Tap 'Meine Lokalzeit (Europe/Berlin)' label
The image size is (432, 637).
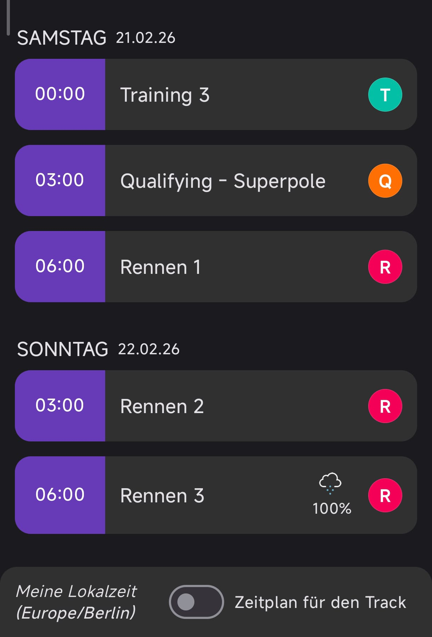pyautogui.click(x=76, y=602)
